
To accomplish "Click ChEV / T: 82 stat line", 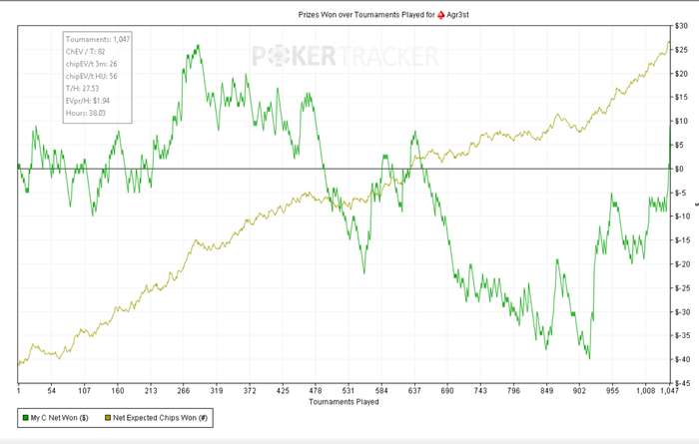I will tap(86, 52).
